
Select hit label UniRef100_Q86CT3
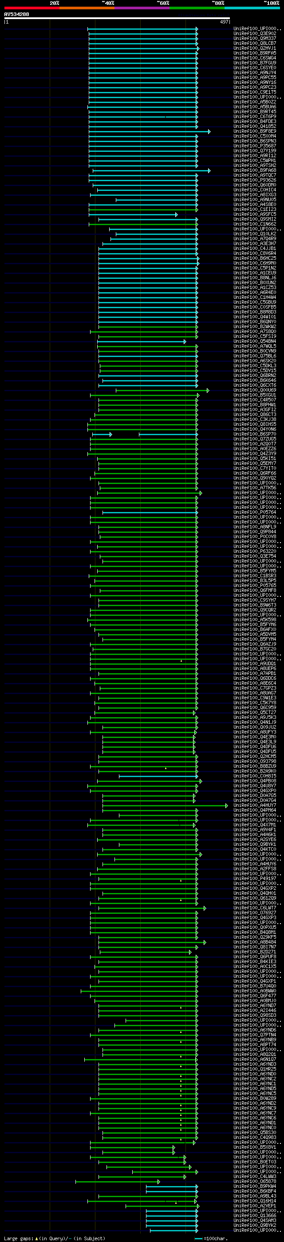coord(255,415)
